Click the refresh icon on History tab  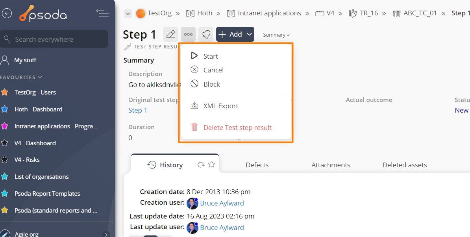click(x=201, y=165)
